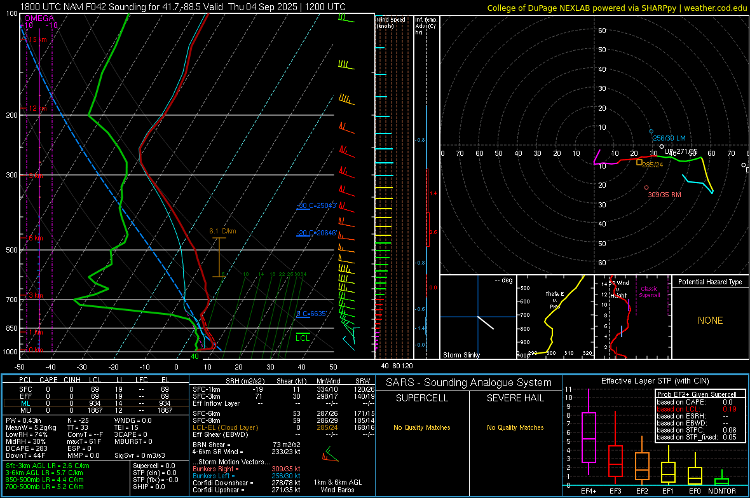Click the Sfc-3km AGL LR = 2.6 C/km line
Image resolution: width=750 pixels, height=498 pixels.
point(48,466)
